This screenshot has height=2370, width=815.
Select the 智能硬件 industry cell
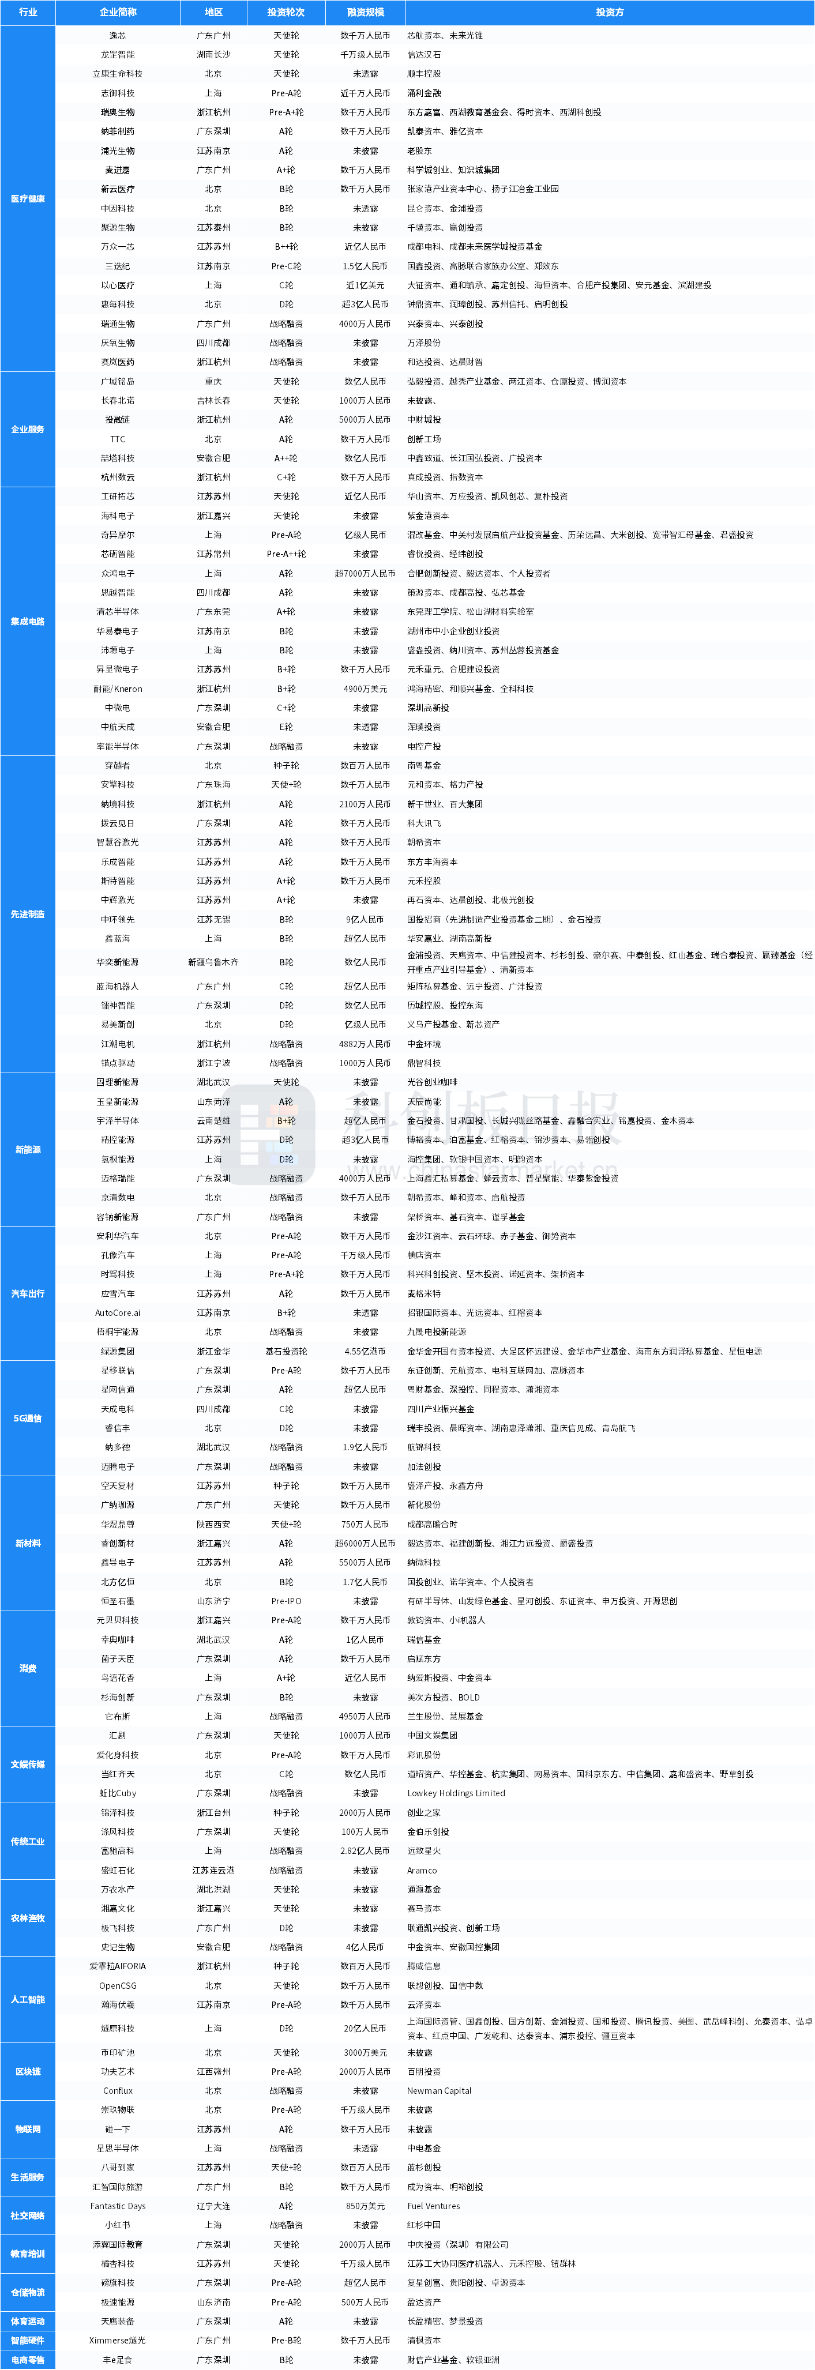pos(28,2341)
